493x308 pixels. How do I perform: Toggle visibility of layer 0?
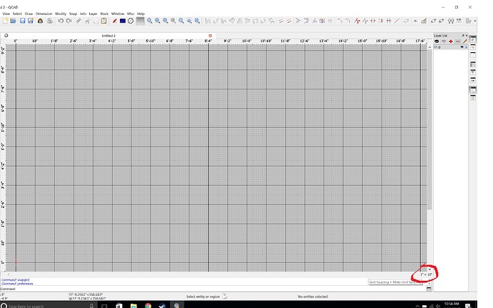pyautogui.click(x=462, y=47)
